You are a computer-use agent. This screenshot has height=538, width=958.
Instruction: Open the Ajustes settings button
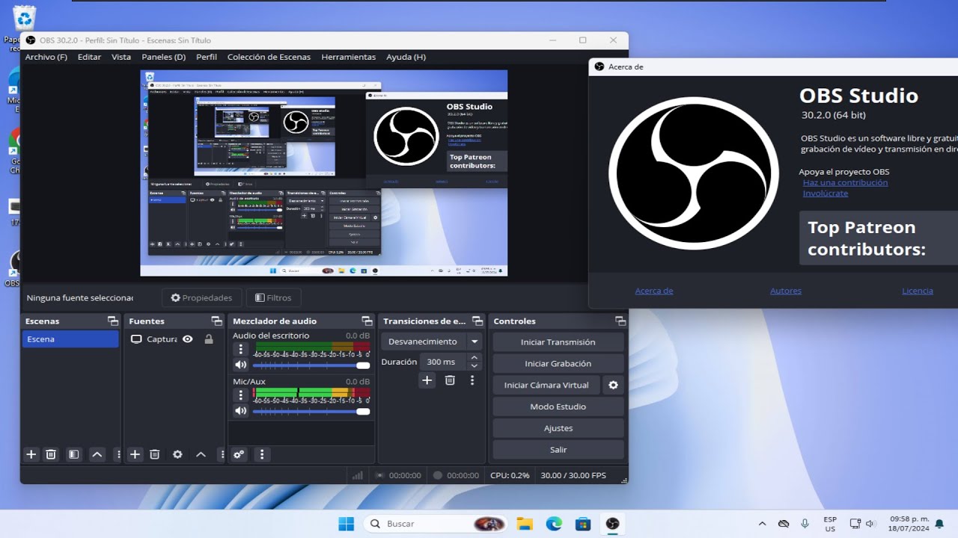click(558, 428)
